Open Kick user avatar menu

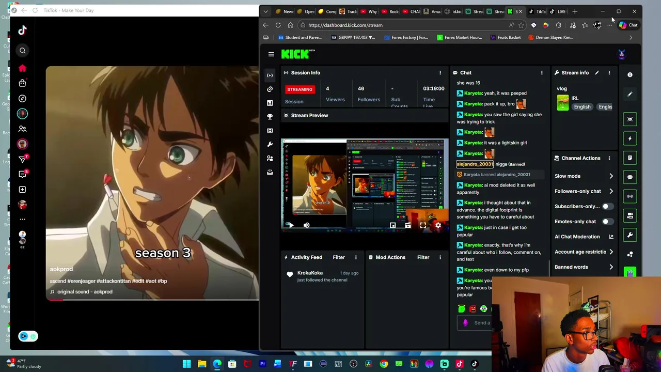point(622,54)
